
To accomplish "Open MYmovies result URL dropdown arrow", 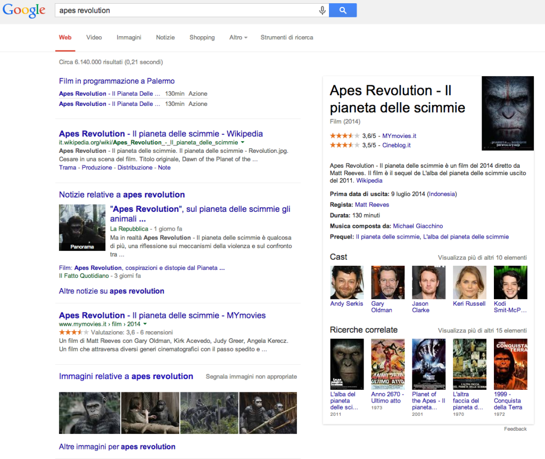I will pyautogui.click(x=145, y=324).
